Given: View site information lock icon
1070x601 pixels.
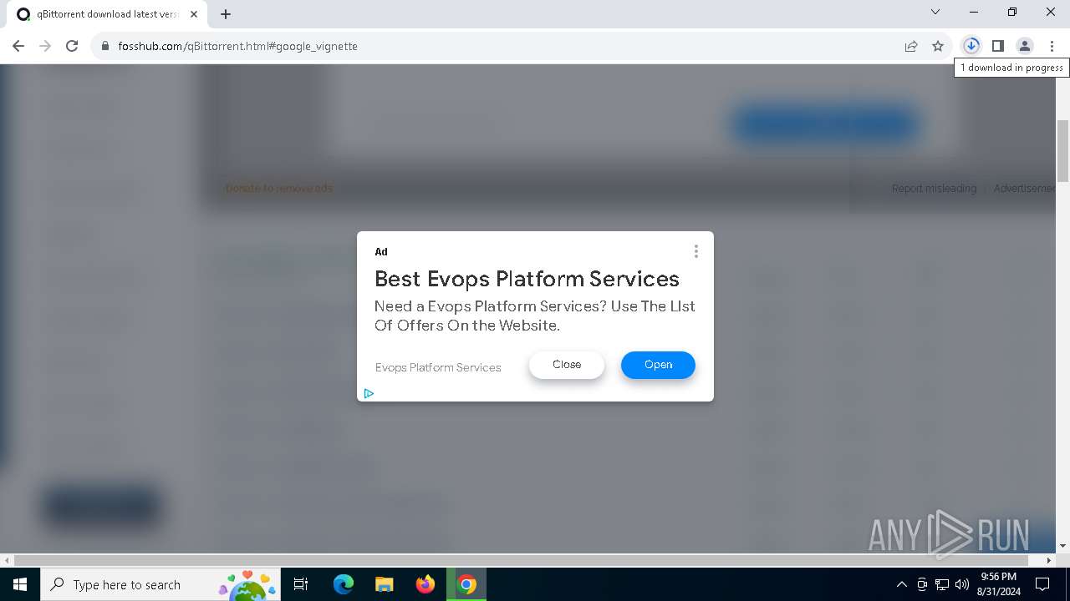Looking at the screenshot, I should click(105, 46).
